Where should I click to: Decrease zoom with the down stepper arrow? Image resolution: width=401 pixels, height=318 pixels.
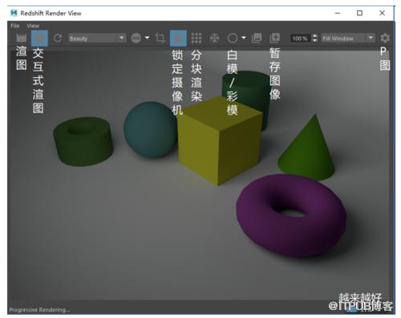(315, 40)
